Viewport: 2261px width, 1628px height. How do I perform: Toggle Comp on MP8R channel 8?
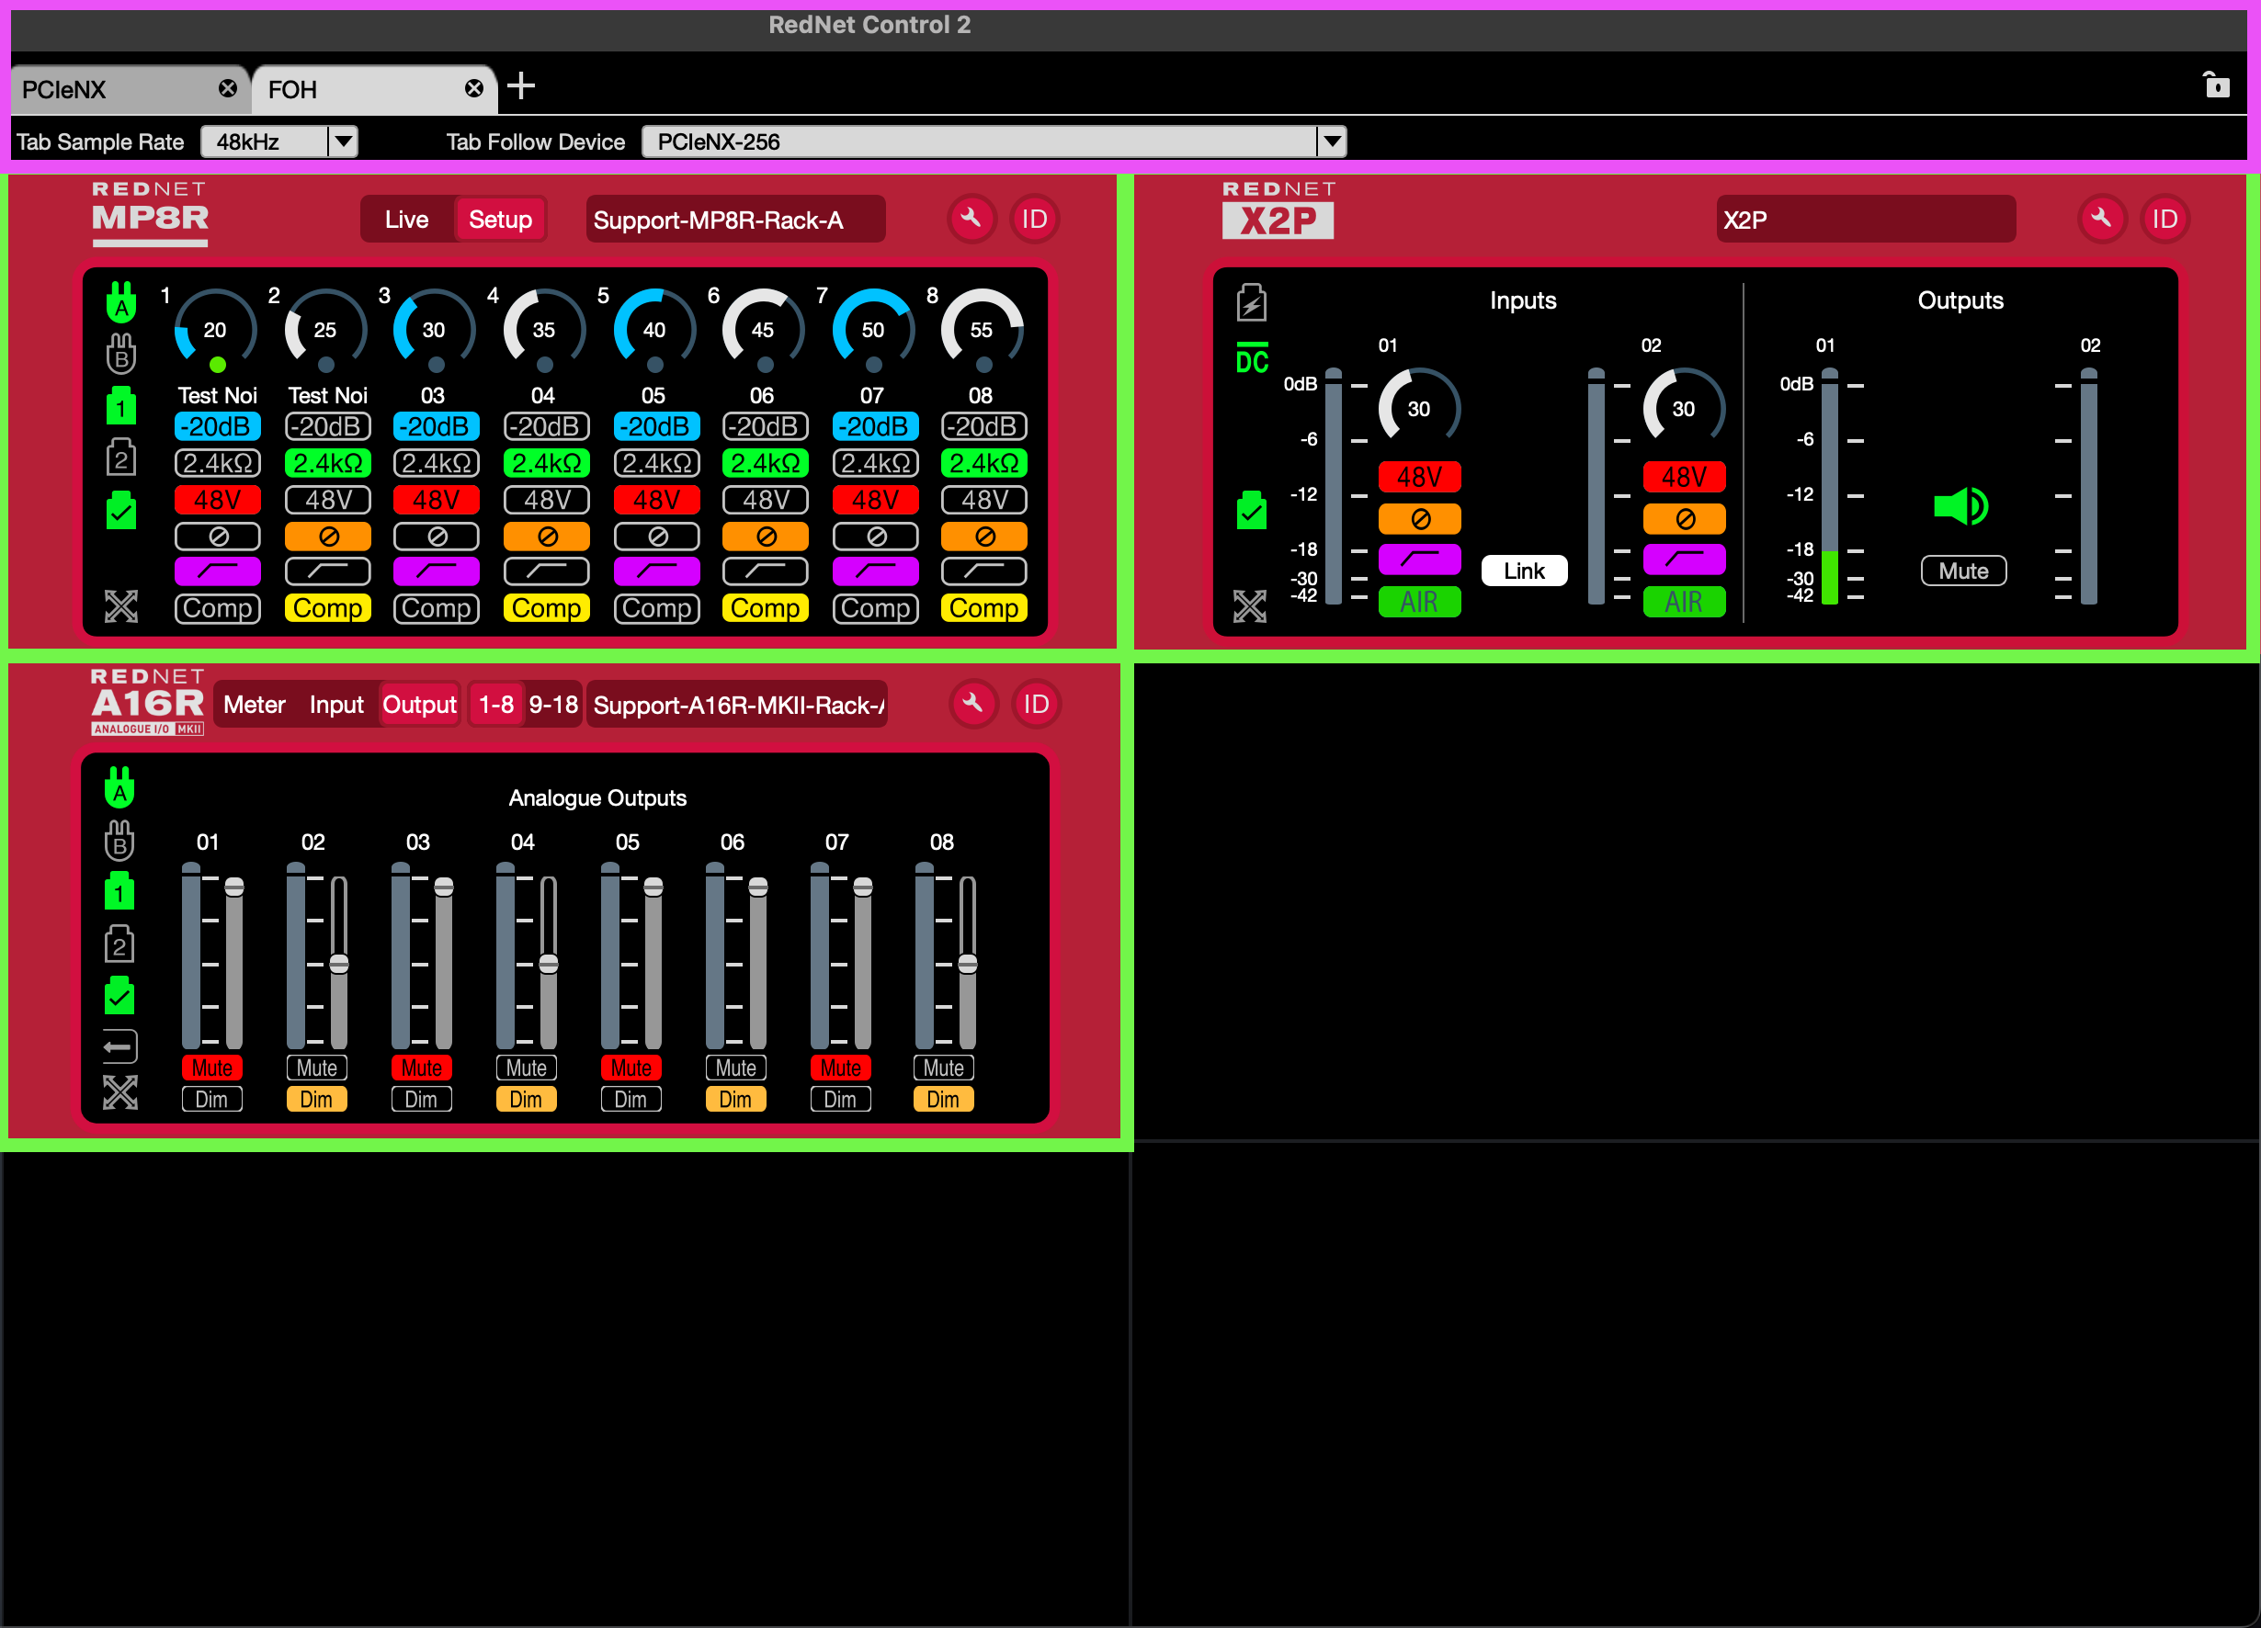[x=984, y=609]
